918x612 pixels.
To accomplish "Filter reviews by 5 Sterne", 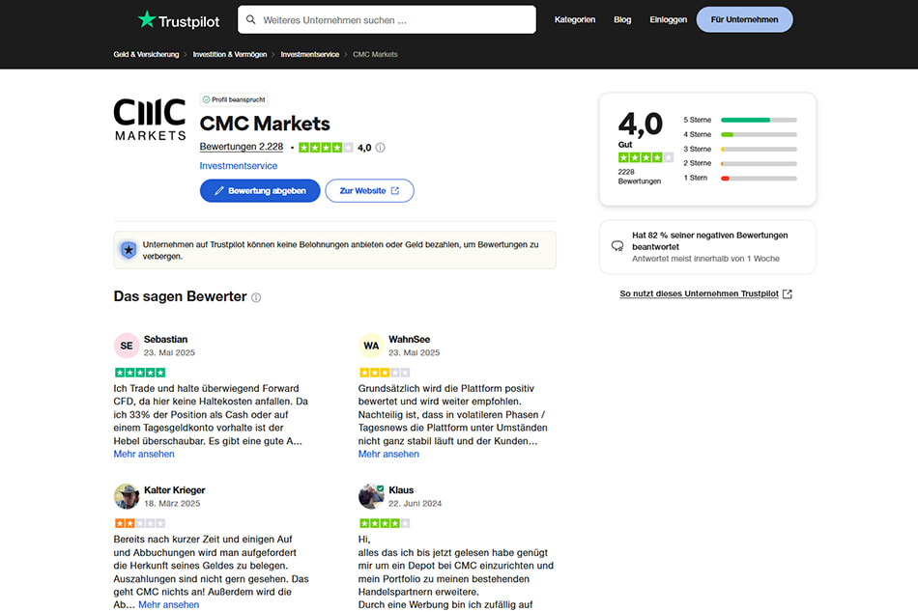I will (x=698, y=120).
